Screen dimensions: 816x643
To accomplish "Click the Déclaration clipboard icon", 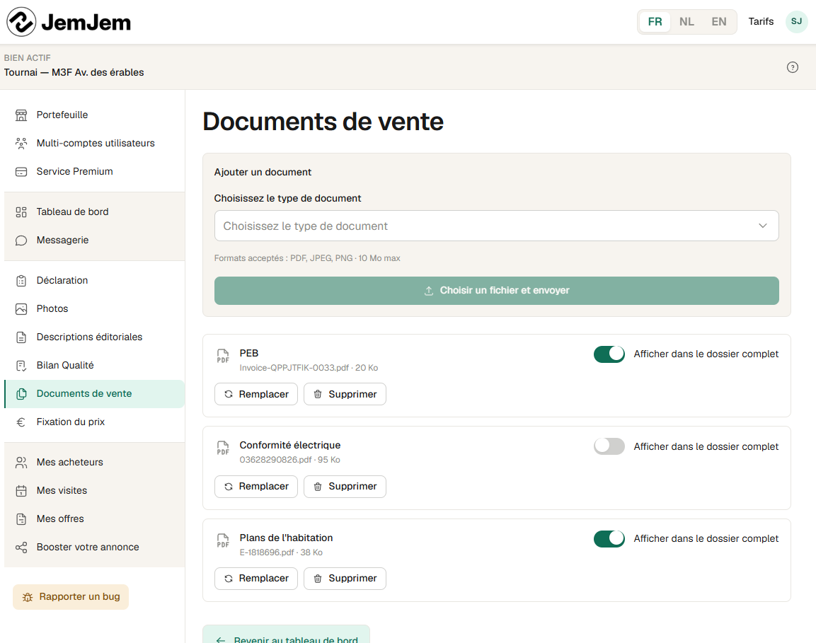I will pyautogui.click(x=21, y=281).
